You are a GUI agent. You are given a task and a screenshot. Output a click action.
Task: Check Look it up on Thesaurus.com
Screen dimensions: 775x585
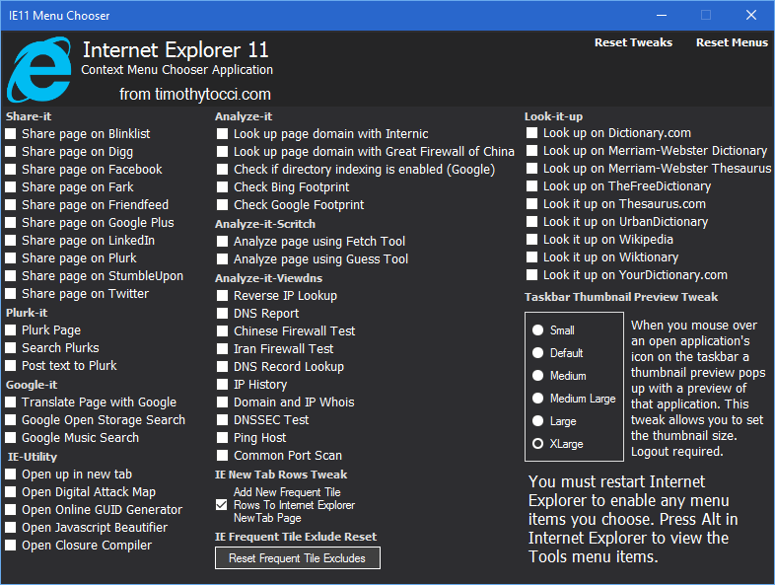pos(531,204)
